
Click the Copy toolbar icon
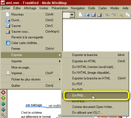[128, 15]
